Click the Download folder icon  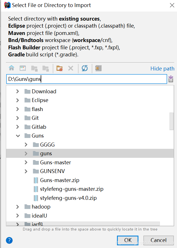coord(27,91)
